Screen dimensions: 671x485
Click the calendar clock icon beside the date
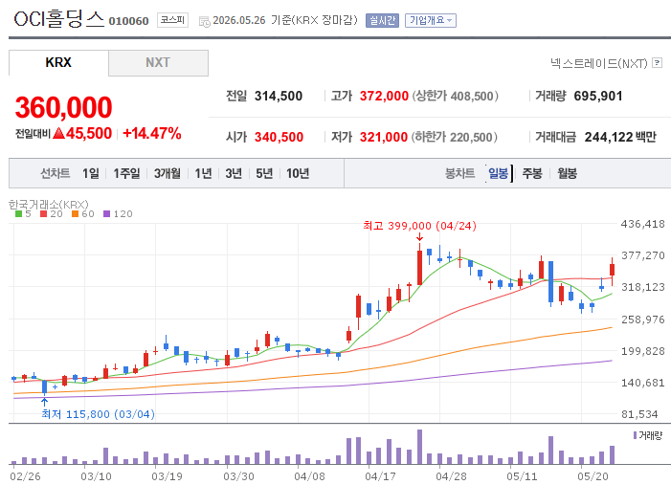(x=205, y=21)
